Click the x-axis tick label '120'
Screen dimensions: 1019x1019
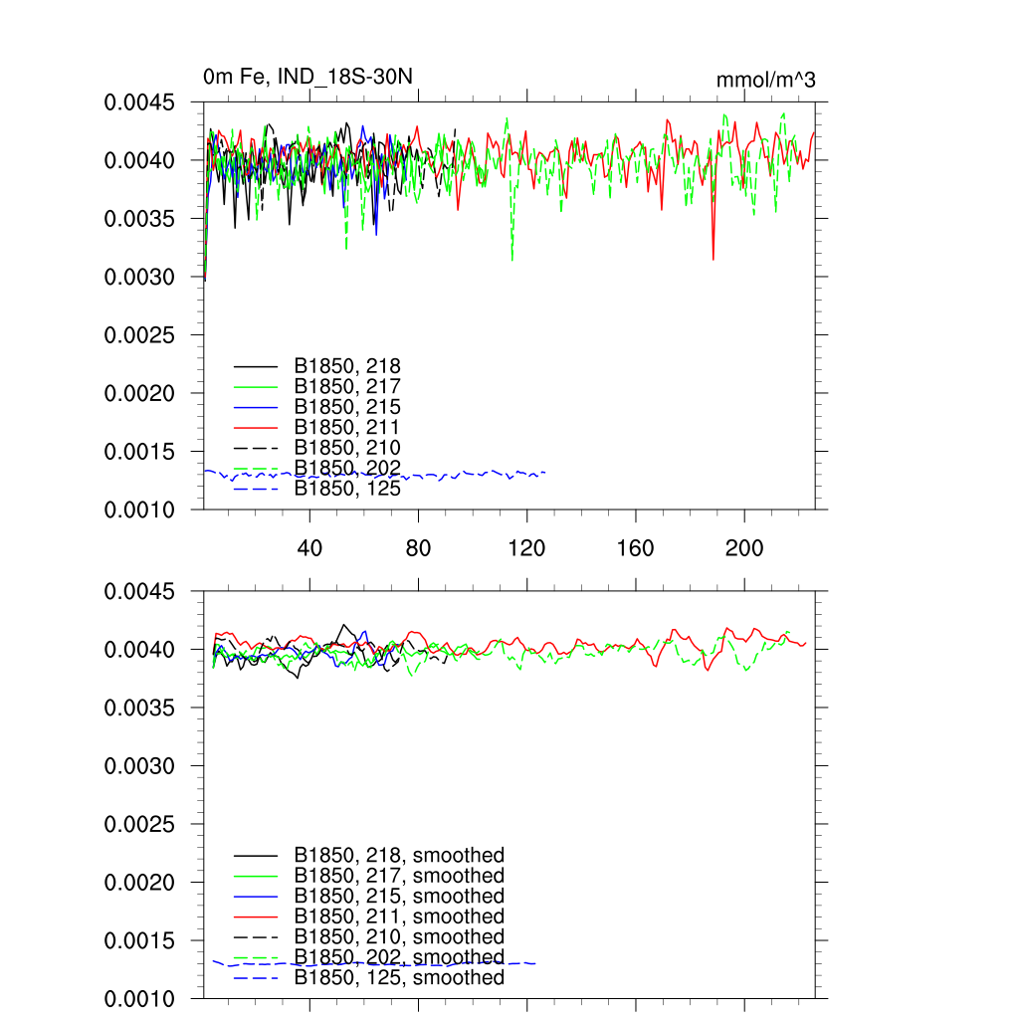pos(527,548)
